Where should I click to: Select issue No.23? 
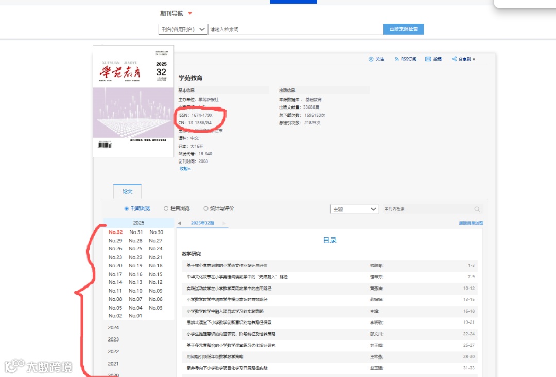tap(115, 257)
